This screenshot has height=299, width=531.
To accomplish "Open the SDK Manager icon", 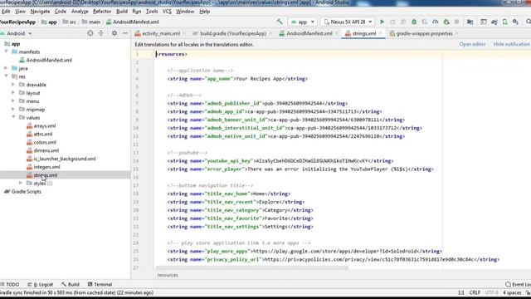I will pyautogui.click(x=515, y=22).
